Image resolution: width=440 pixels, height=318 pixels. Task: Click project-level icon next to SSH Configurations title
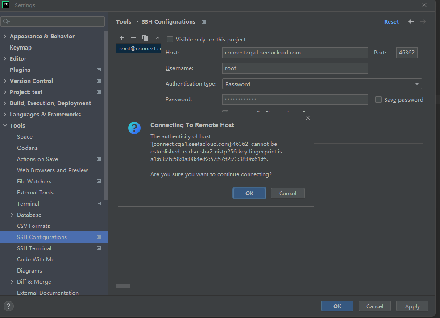[x=203, y=22]
